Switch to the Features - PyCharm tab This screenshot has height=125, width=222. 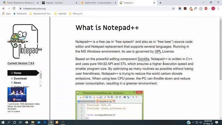point(59,3)
